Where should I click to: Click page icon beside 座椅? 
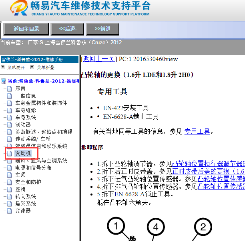tap(10, 190)
